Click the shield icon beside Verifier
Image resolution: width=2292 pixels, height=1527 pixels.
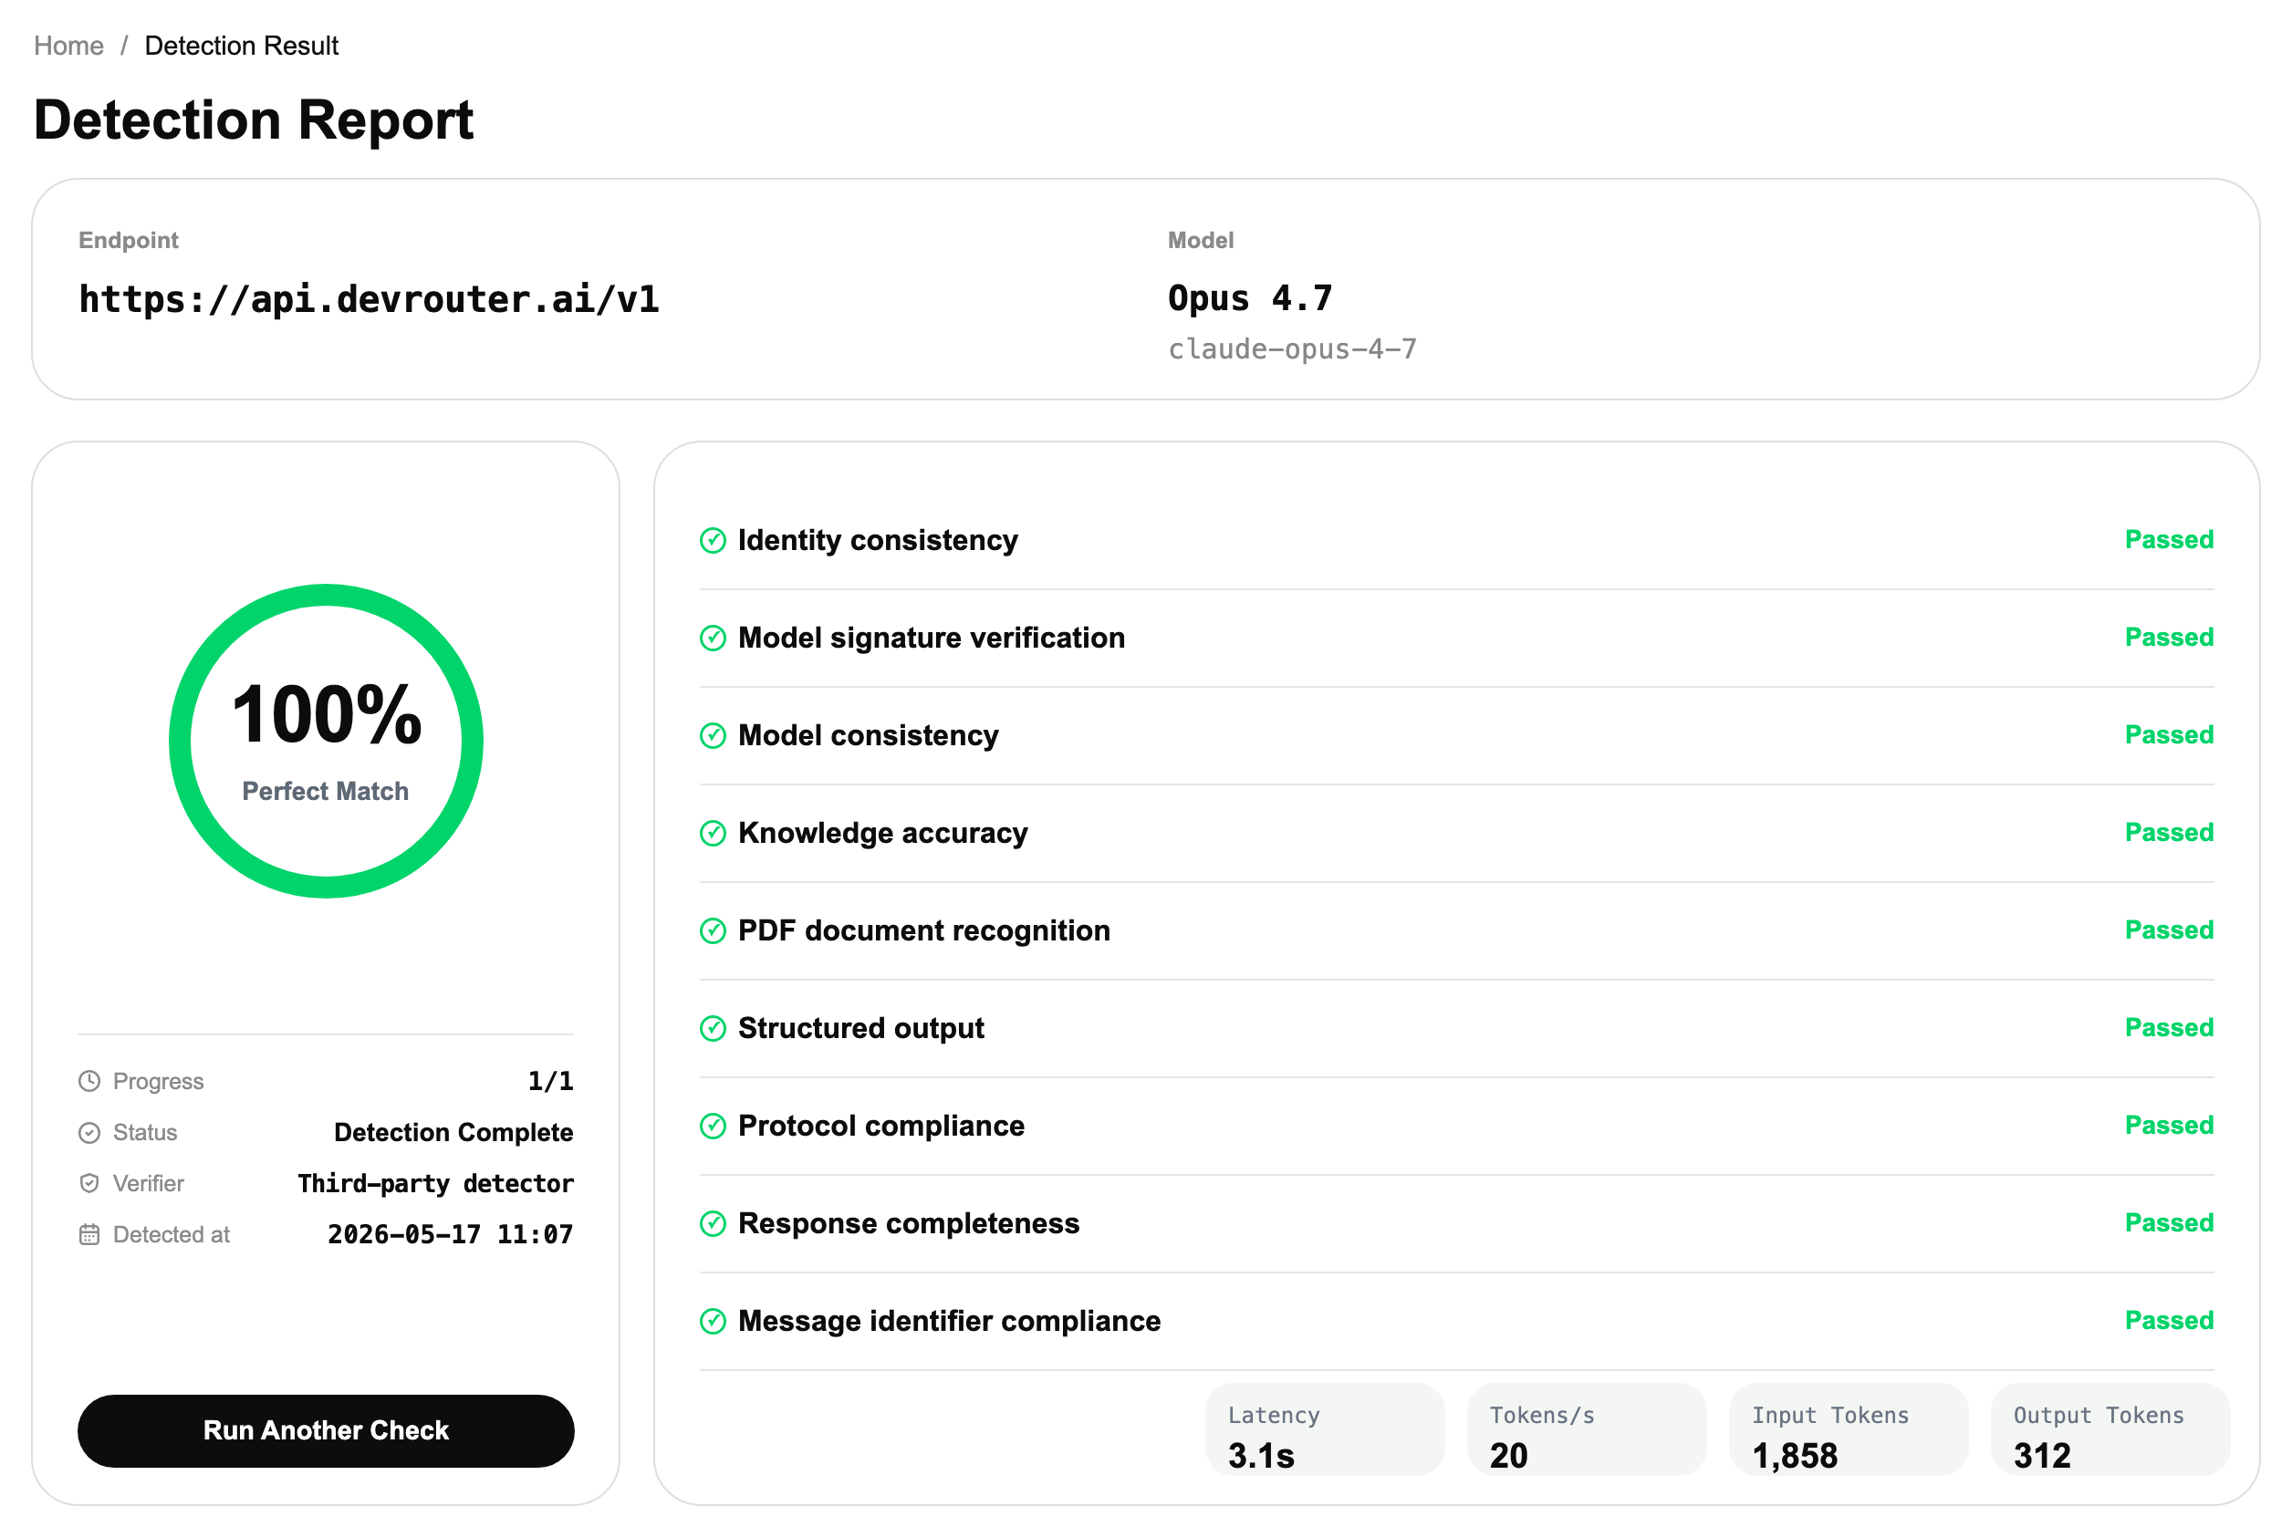[89, 1183]
